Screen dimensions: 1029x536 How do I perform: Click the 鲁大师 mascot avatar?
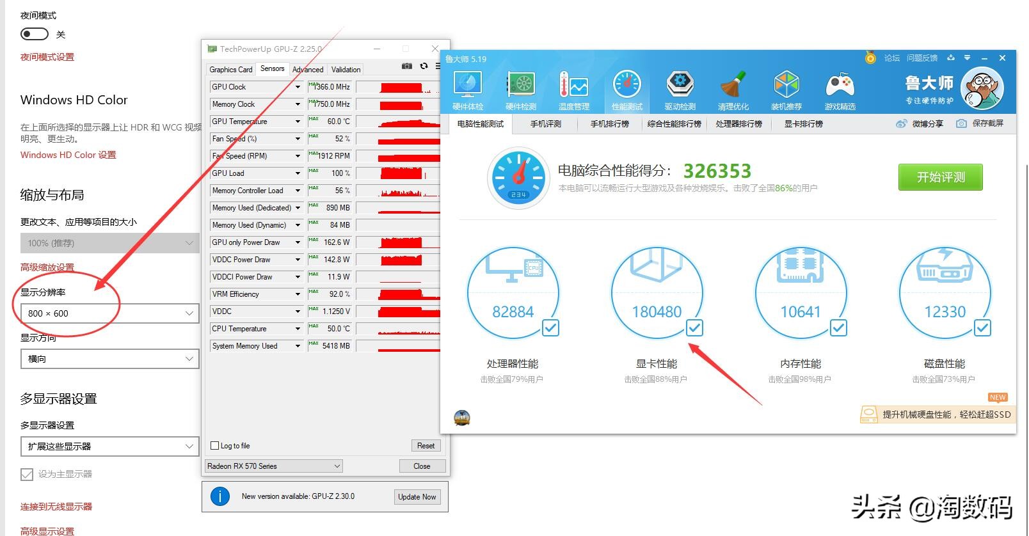pyautogui.click(x=982, y=88)
